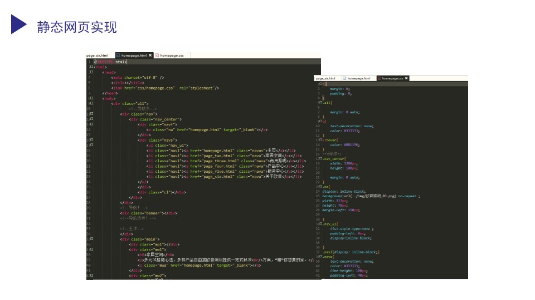The image size is (535, 300).
Task: Click the li line linking to page_three.html
Action: [x=226, y=161]
